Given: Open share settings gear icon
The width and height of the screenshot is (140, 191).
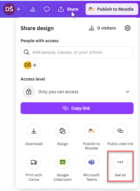Looking at the screenshot, I should (128, 28).
